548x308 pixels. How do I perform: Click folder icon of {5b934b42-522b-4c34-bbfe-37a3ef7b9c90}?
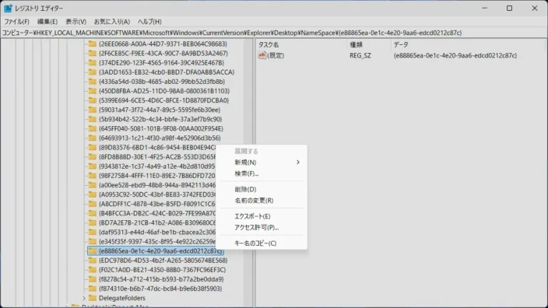point(93,119)
